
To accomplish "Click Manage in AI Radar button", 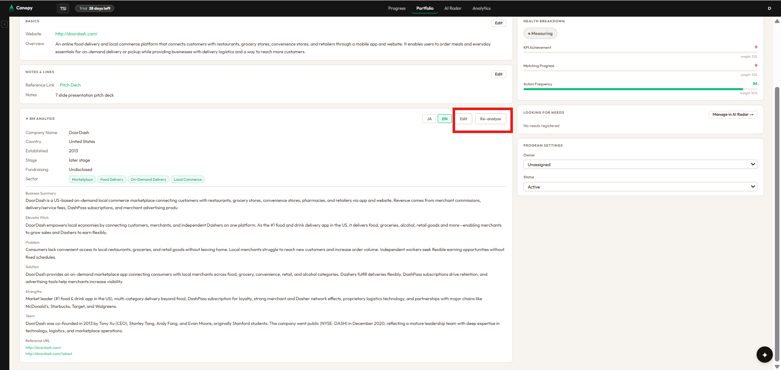I will click(x=733, y=115).
